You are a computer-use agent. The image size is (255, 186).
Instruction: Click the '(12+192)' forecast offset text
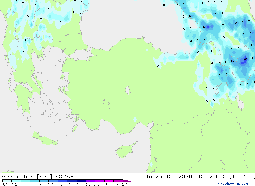(x=242, y=177)
